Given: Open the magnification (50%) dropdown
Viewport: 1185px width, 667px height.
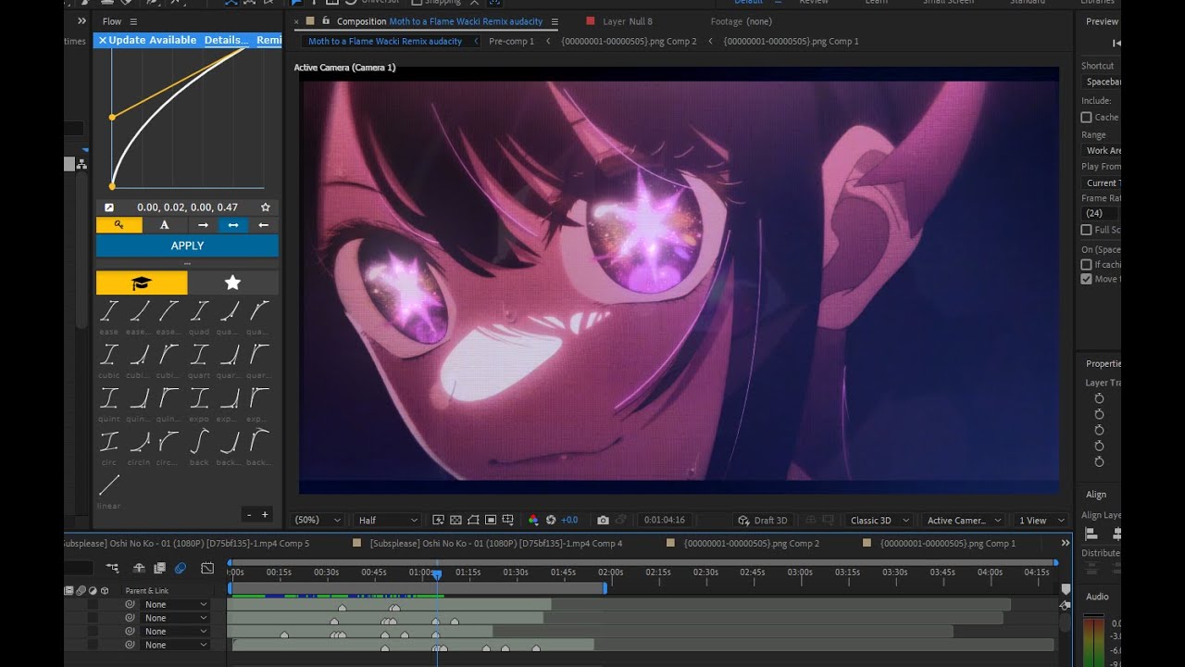Looking at the screenshot, I should click(x=318, y=521).
